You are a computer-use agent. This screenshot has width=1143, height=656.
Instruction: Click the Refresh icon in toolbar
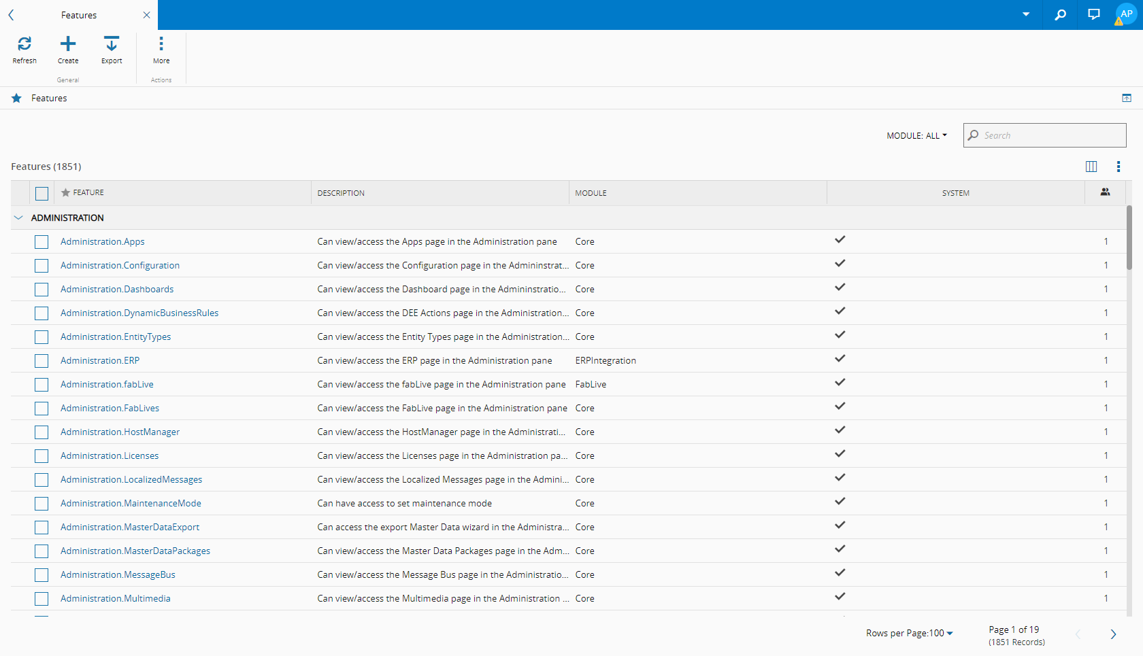pyautogui.click(x=24, y=44)
